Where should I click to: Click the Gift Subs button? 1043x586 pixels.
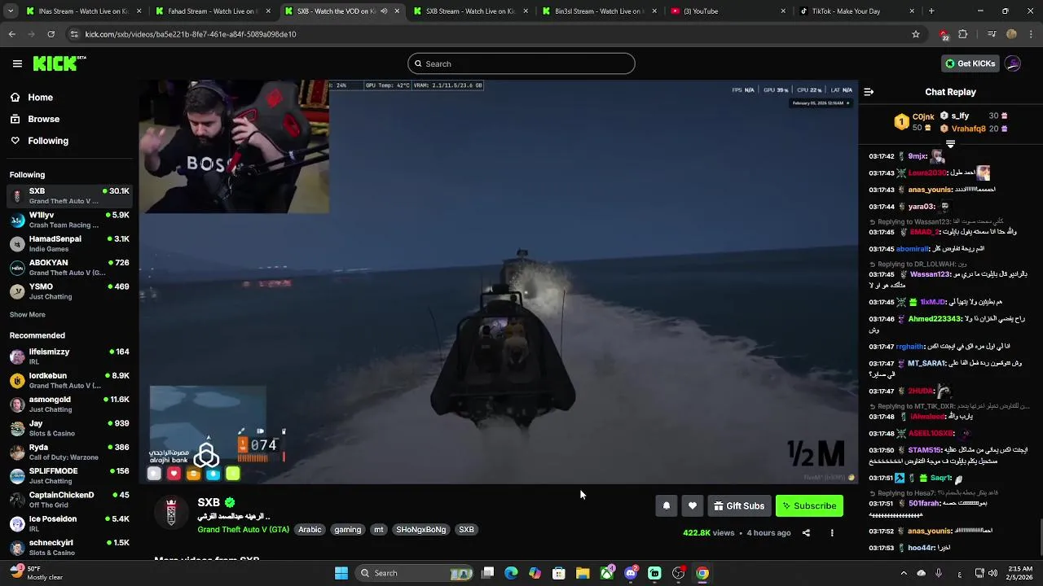click(739, 506)
